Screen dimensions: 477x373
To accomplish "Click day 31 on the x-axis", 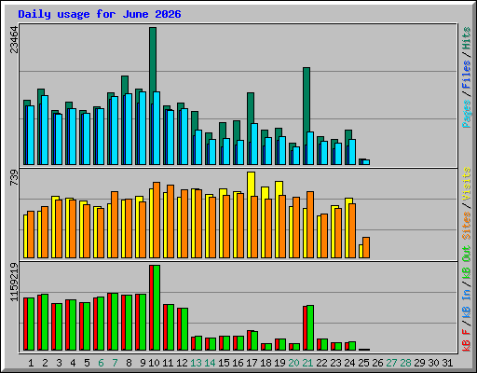I will (447, 363).
